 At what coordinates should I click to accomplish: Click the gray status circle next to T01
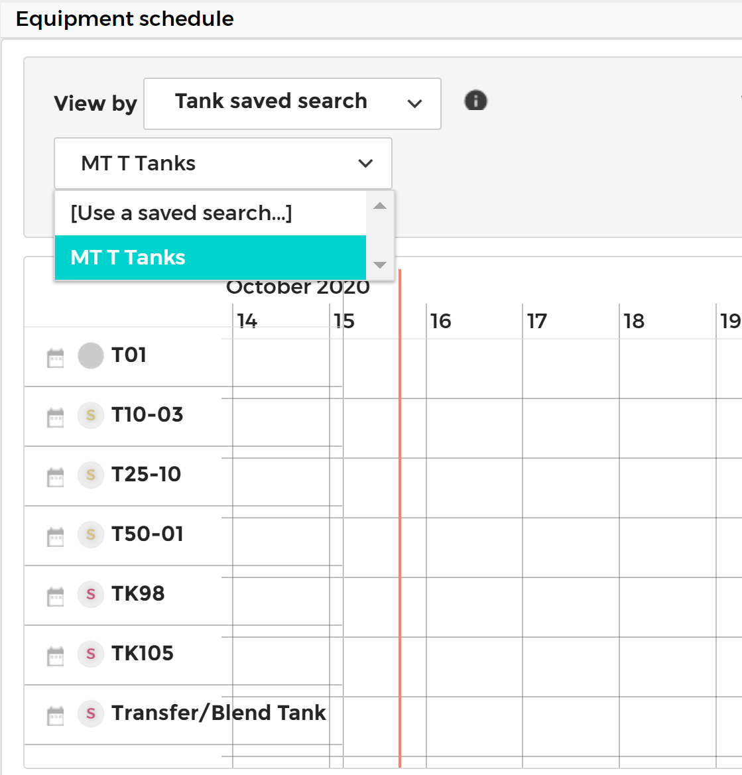[x=90, y=356]
